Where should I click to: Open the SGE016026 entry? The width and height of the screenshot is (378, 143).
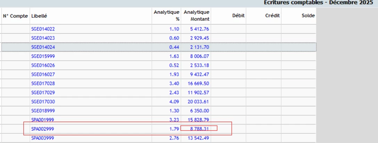coord(43,65)
